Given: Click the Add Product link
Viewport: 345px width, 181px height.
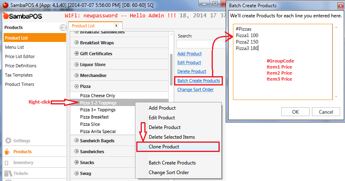Looking at the screenshot, I should (x=189, y=54).
